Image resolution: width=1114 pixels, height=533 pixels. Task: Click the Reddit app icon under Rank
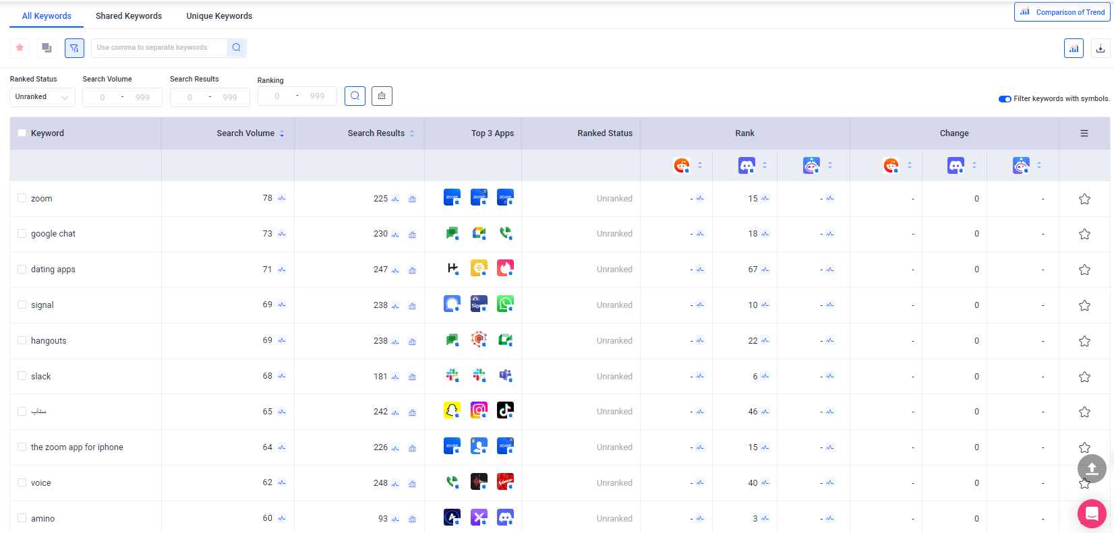[682, 165]
